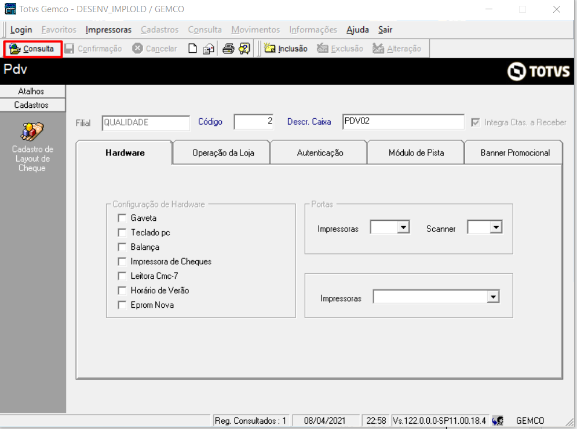This screenshot has width=577, height=429.
Task: Click the Inclusão toolbar button
Action: 286,49
